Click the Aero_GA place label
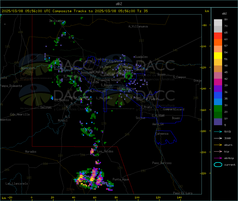 point(158,124)
